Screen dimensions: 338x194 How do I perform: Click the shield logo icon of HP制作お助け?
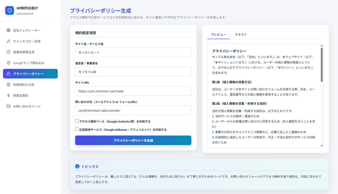tap(10, 11)
